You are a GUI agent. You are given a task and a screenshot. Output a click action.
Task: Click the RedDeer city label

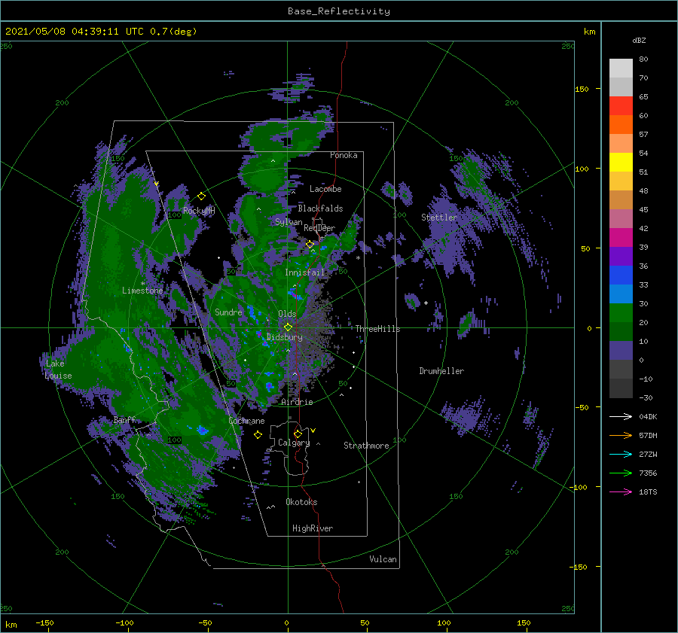pos(319,228)
